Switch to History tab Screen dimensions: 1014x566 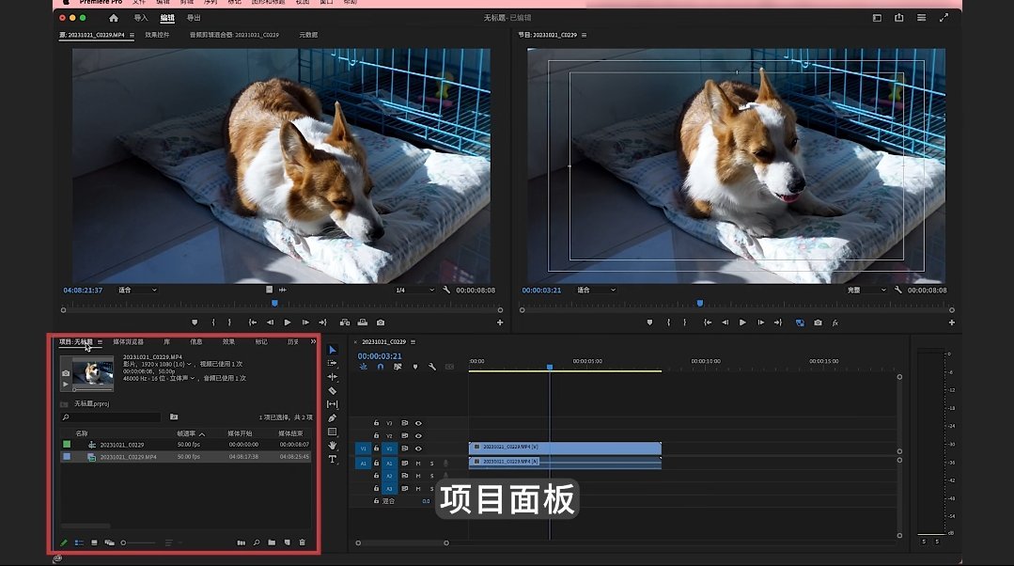293,341
